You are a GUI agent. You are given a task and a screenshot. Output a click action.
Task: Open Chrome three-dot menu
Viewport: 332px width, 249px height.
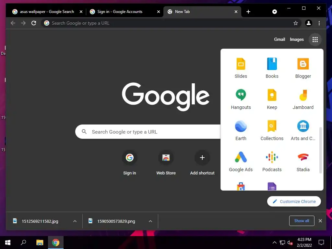click(319, 23)
